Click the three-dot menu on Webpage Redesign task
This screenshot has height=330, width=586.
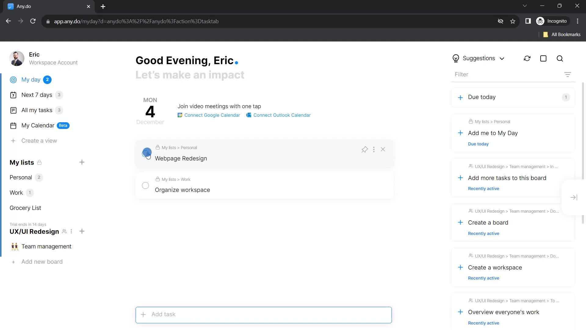(x=374, y=149)
